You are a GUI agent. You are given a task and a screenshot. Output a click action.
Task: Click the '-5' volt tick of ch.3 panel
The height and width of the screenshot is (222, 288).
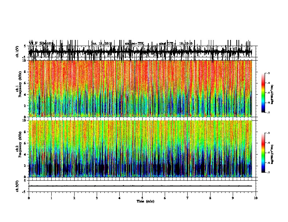[x=25, y=192]
